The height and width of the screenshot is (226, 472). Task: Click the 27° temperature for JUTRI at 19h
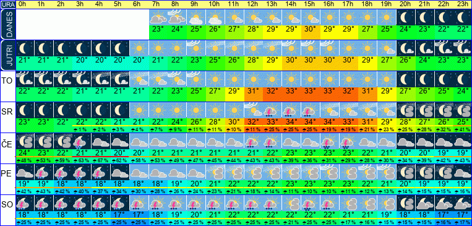[x=387, y=60]
